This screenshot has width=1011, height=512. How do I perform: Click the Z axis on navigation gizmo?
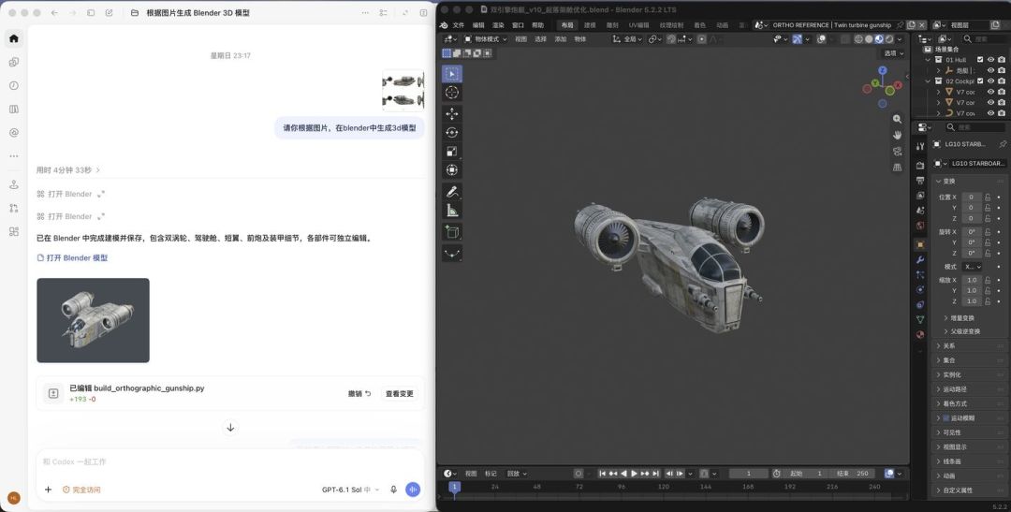(883, 70)
